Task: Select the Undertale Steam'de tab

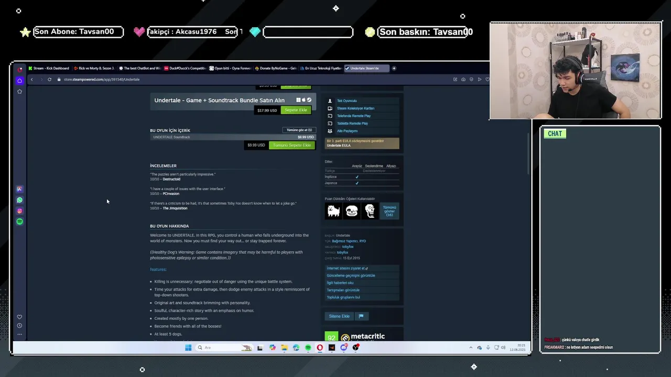Action: click(366, 68)
